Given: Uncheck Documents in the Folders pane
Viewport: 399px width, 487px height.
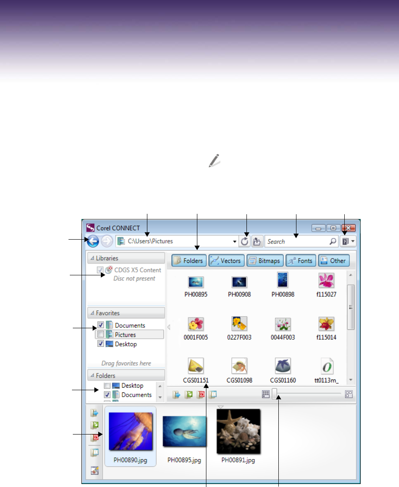Looking at the screenshot, I should (x=107, y=395).
